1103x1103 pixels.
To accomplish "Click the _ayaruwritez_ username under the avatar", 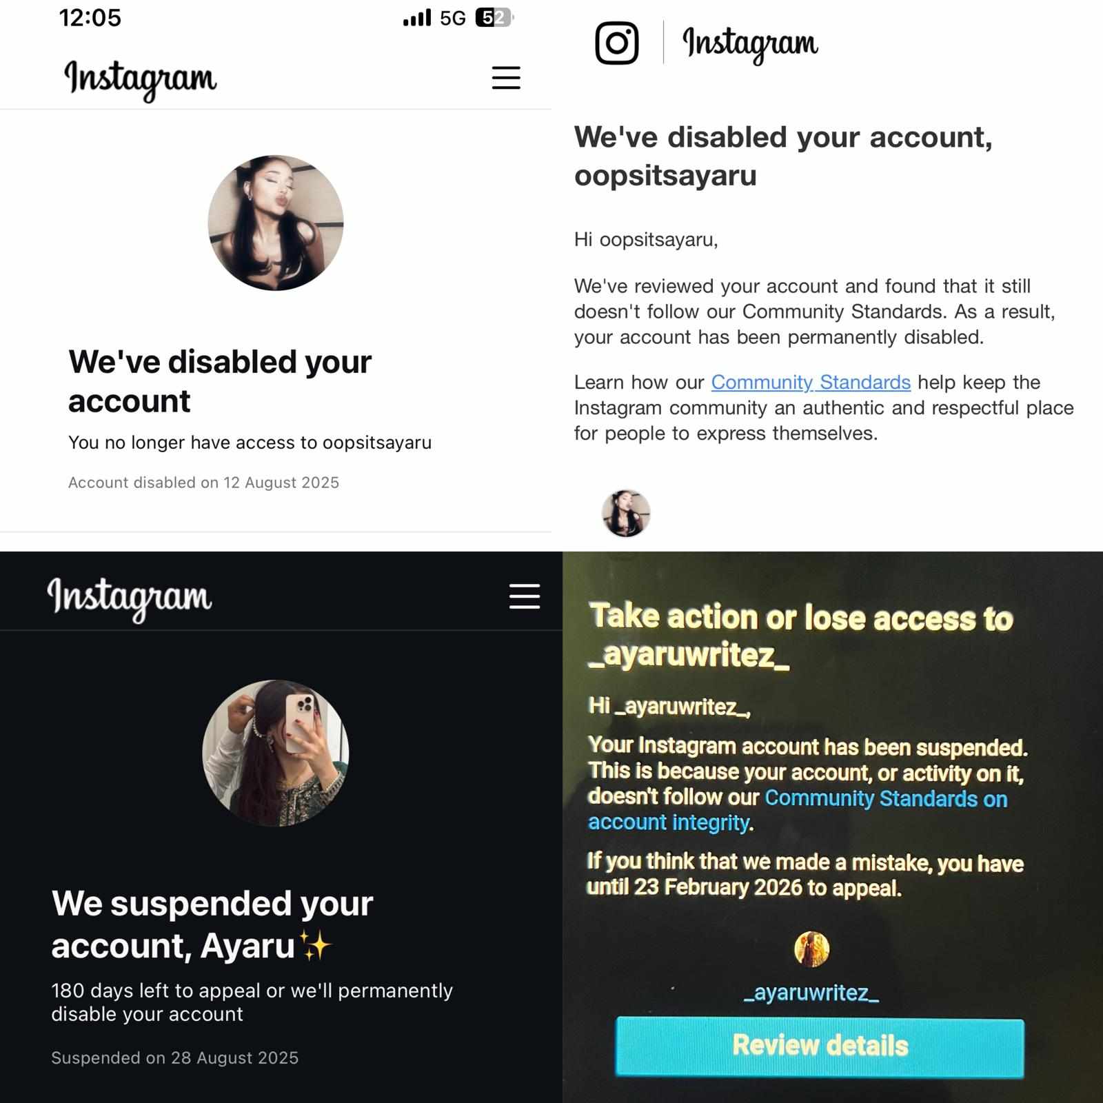I will [x=811, y=993].
